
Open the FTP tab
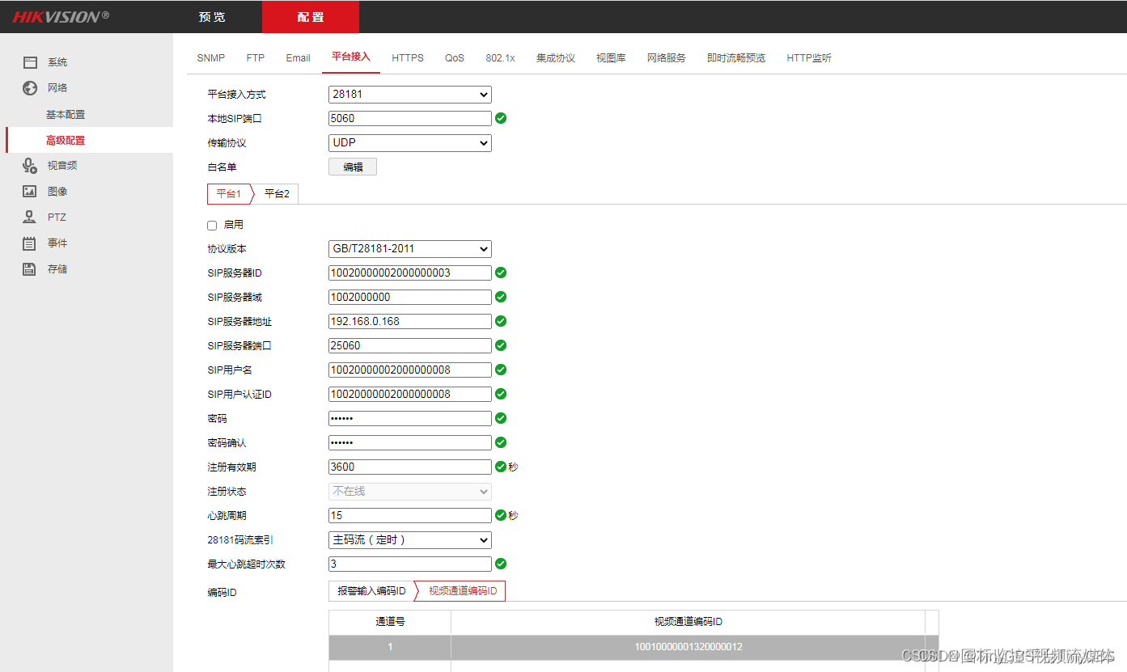tap(256, 58)
